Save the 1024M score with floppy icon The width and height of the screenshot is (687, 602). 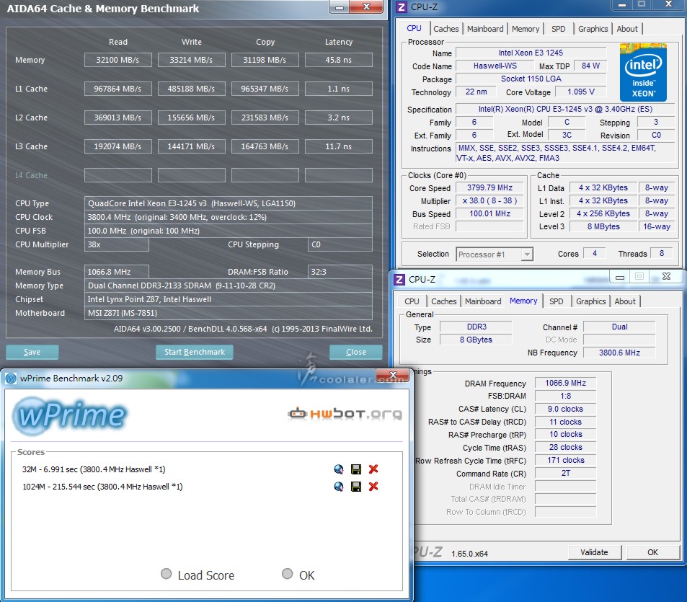[x=356, y=487]
